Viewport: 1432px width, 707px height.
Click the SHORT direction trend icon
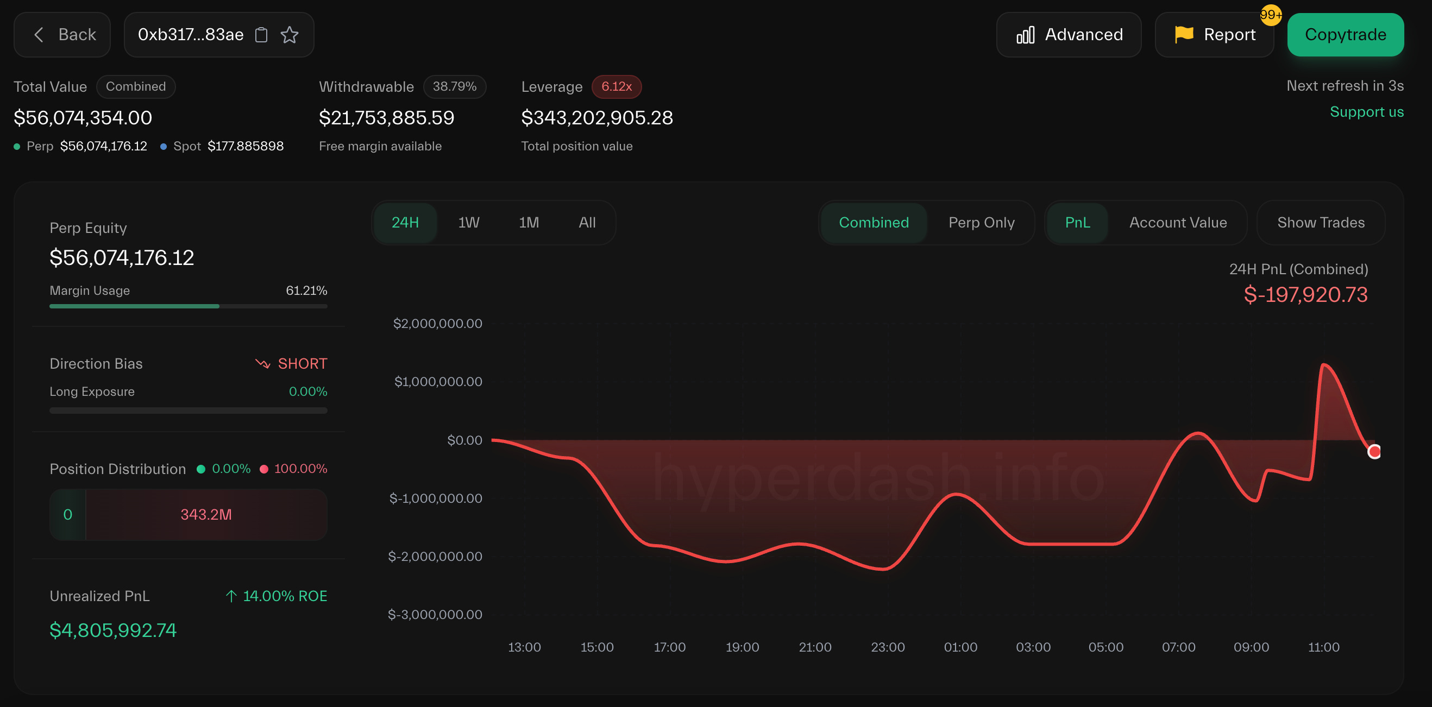(x=262, y=363)
